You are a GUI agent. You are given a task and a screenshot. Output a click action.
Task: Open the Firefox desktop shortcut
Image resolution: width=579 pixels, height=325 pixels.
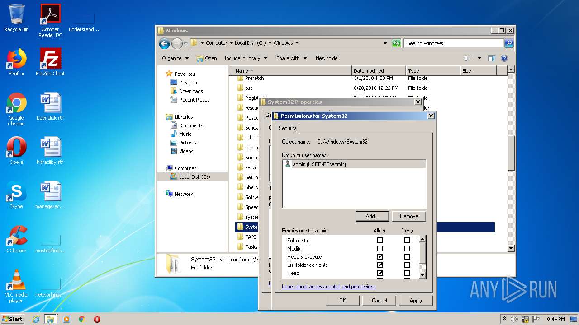click(16, 62)
